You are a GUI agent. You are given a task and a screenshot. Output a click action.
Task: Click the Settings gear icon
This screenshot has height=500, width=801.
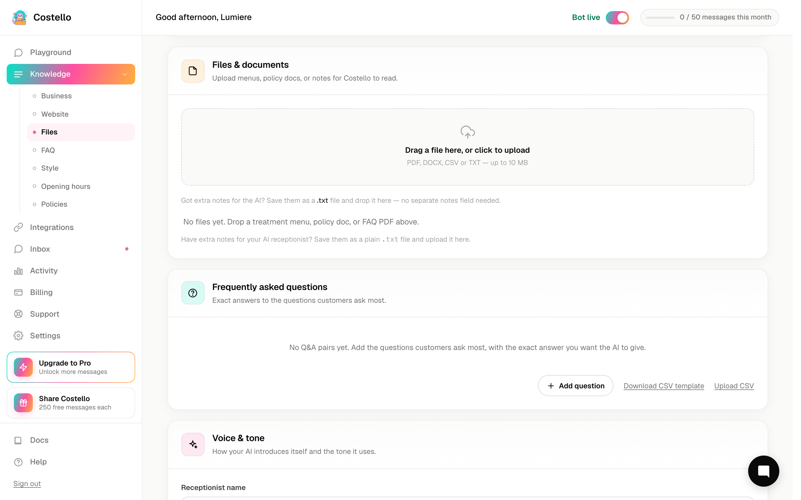pyautogui.click(x=18, y=336)
